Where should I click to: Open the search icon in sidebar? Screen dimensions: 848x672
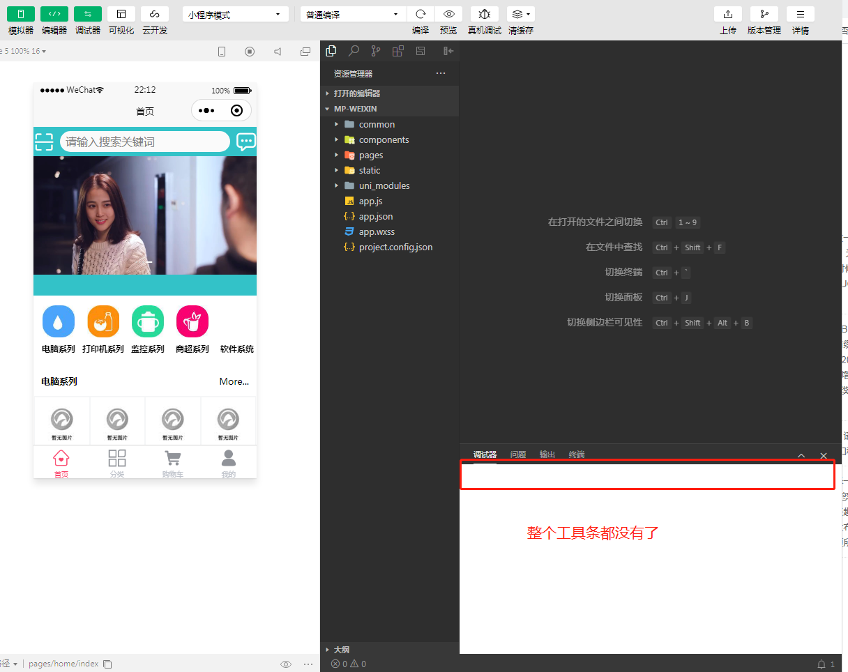point(354,51)
